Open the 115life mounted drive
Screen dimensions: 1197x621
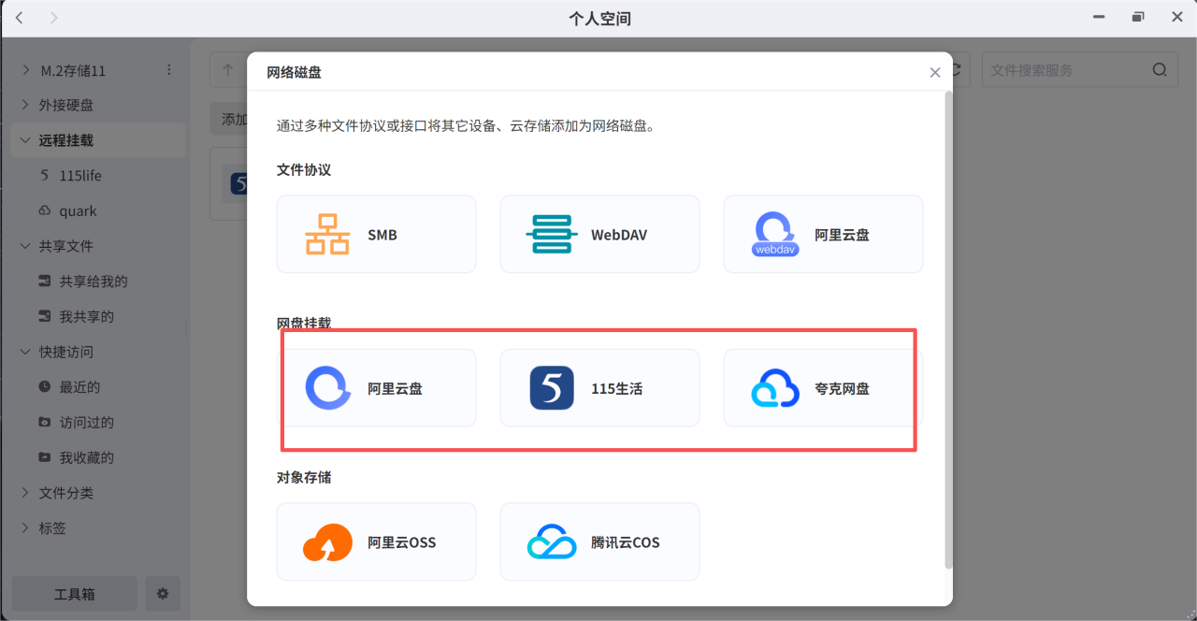coord(79,176)
